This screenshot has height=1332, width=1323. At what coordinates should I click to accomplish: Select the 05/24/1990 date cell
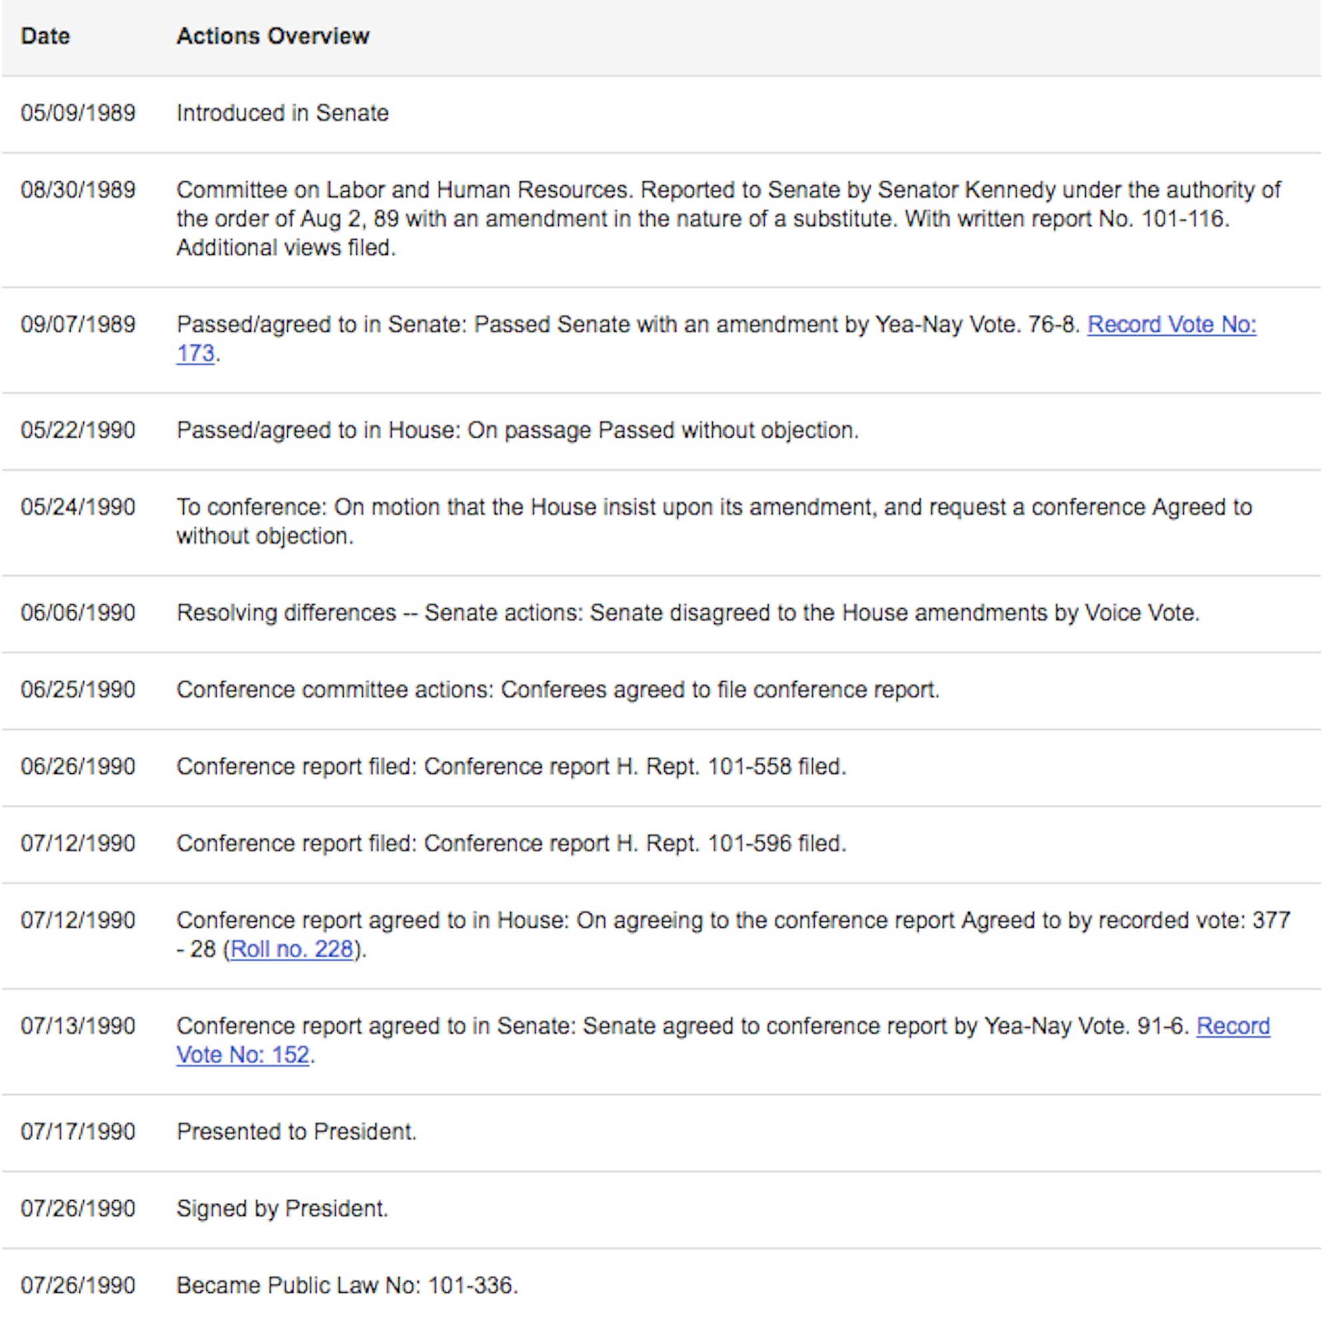point(78,507)
